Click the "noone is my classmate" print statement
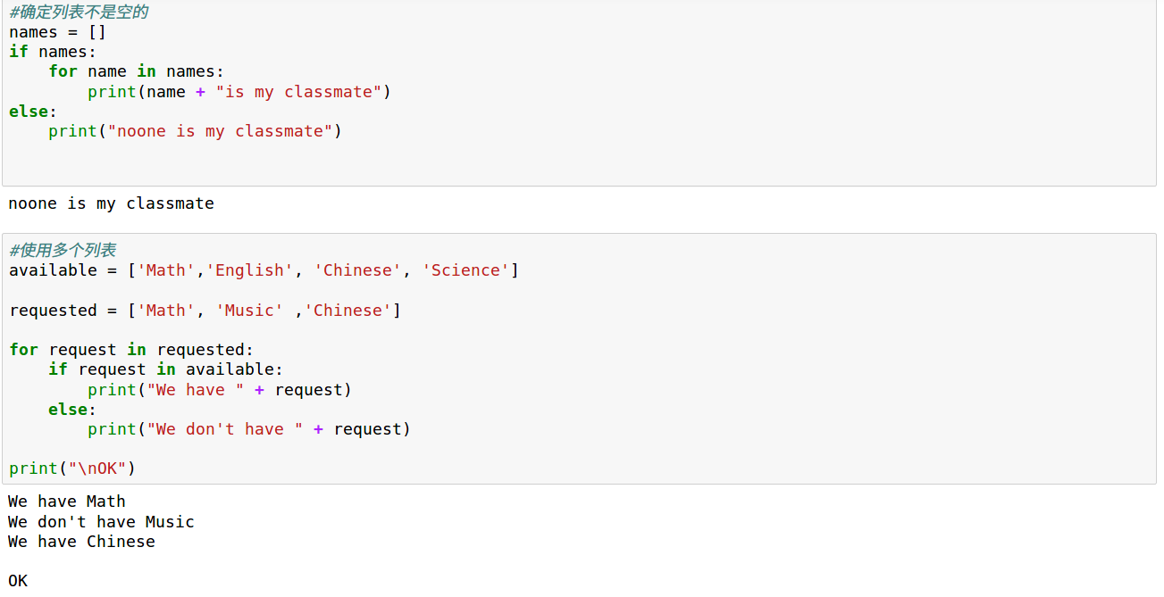This screenshot has width=1164, height=597. click(195, 131)
